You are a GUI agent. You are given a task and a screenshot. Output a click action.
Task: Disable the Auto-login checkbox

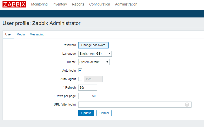pyautogui.click(x=80, y=71)
